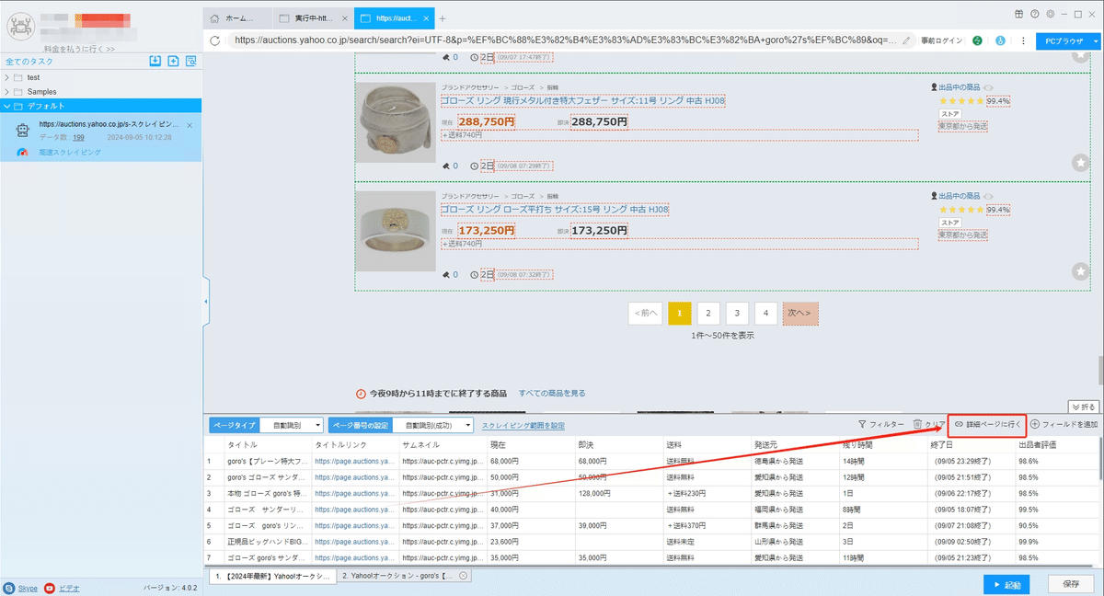Click the green circular icon beside 事前ログイン

coord(977,40)
